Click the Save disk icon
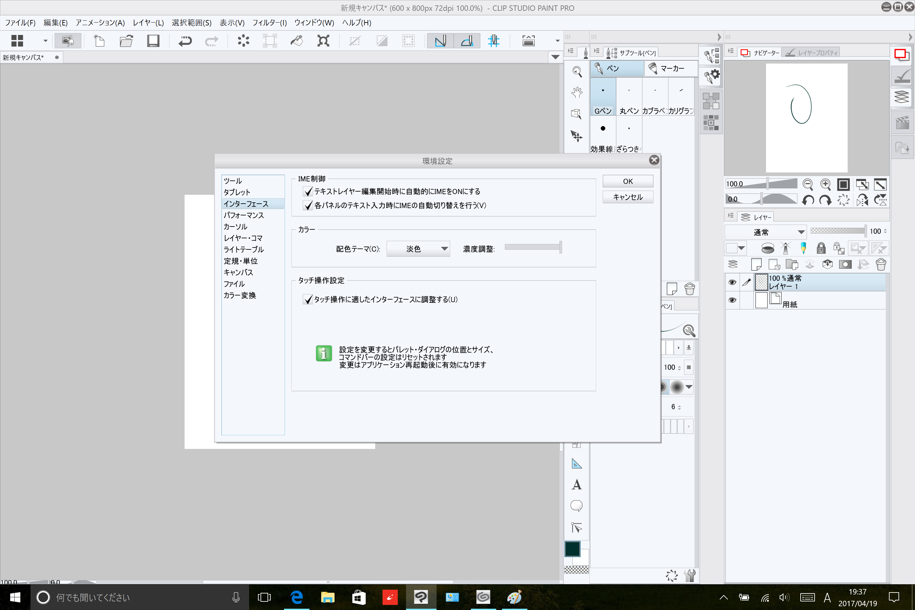 tap(153, 41)
